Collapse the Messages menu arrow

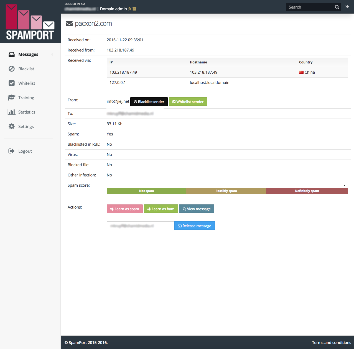[x=52, y=54]
